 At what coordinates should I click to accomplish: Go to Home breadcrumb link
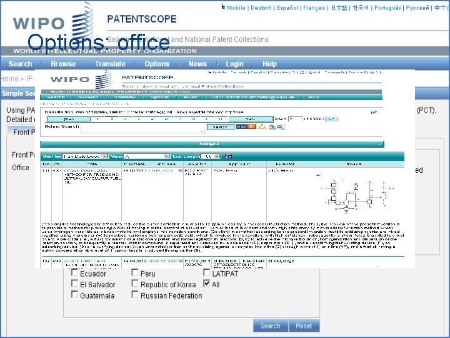9,78
